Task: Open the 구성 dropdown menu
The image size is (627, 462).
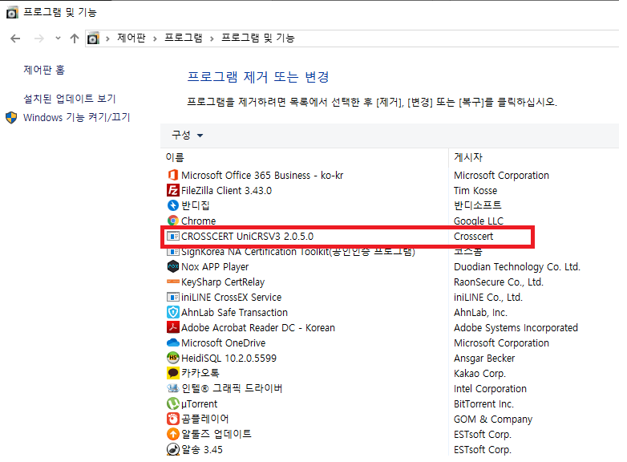Action: click(x=188, y=136)
